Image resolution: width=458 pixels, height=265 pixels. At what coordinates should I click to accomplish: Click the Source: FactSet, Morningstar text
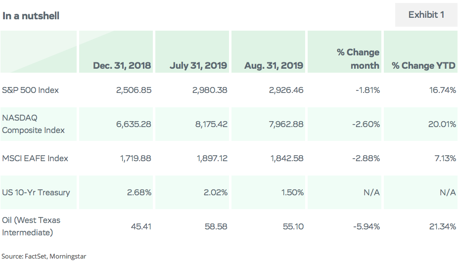pos(44,256)
